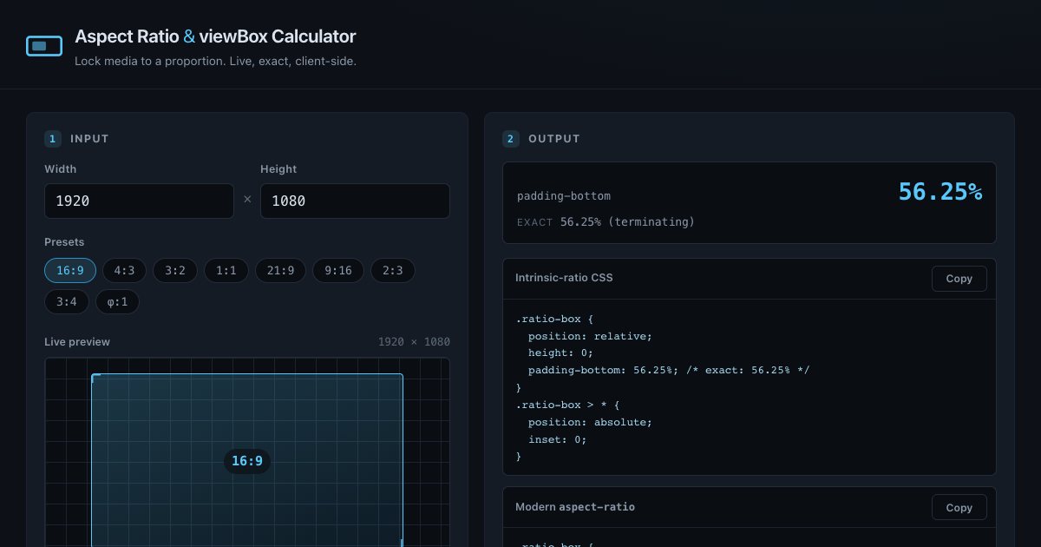Click the 'padding-bottom' label in output
1041x547 pixels.
(x=564, y=196)
